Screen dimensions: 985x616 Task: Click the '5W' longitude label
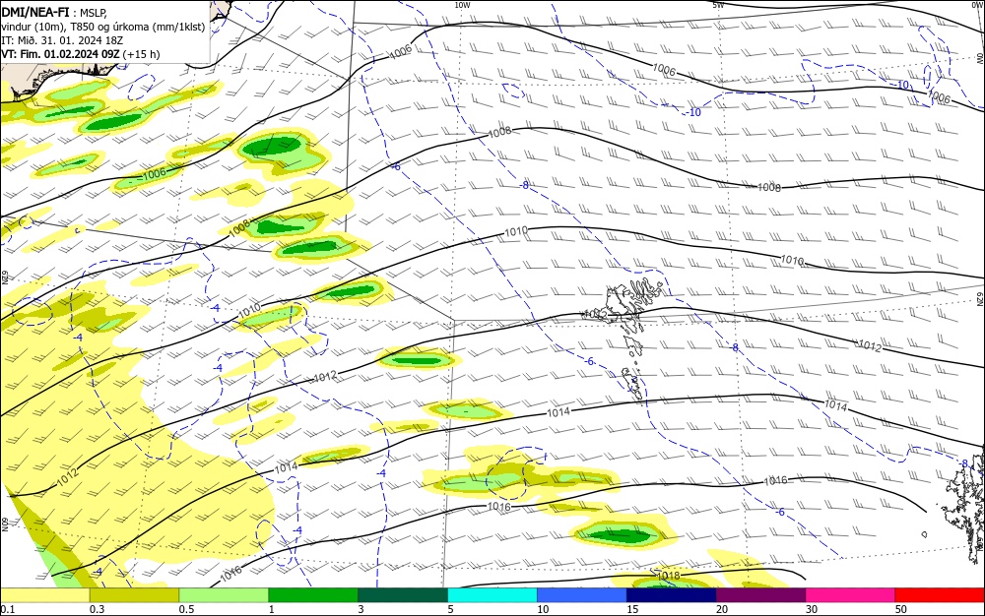(x=718, y=5)
